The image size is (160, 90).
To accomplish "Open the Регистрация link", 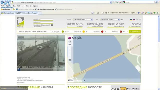I will click(x=37, y=25).
